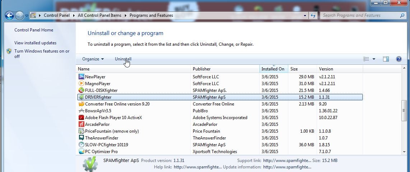Click the scrollbar down arrow
Screen dimensions: 410x172
point(404,152)
